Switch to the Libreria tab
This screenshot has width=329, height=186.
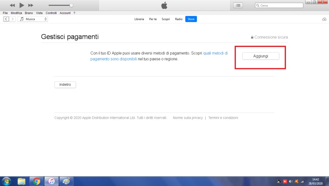(139, 19)
